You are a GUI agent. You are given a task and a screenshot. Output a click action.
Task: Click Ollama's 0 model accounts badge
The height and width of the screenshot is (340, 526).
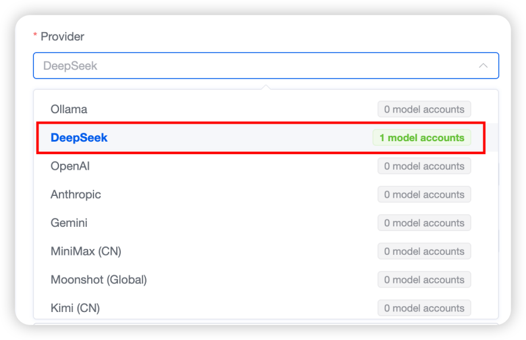tap(424, 110)
